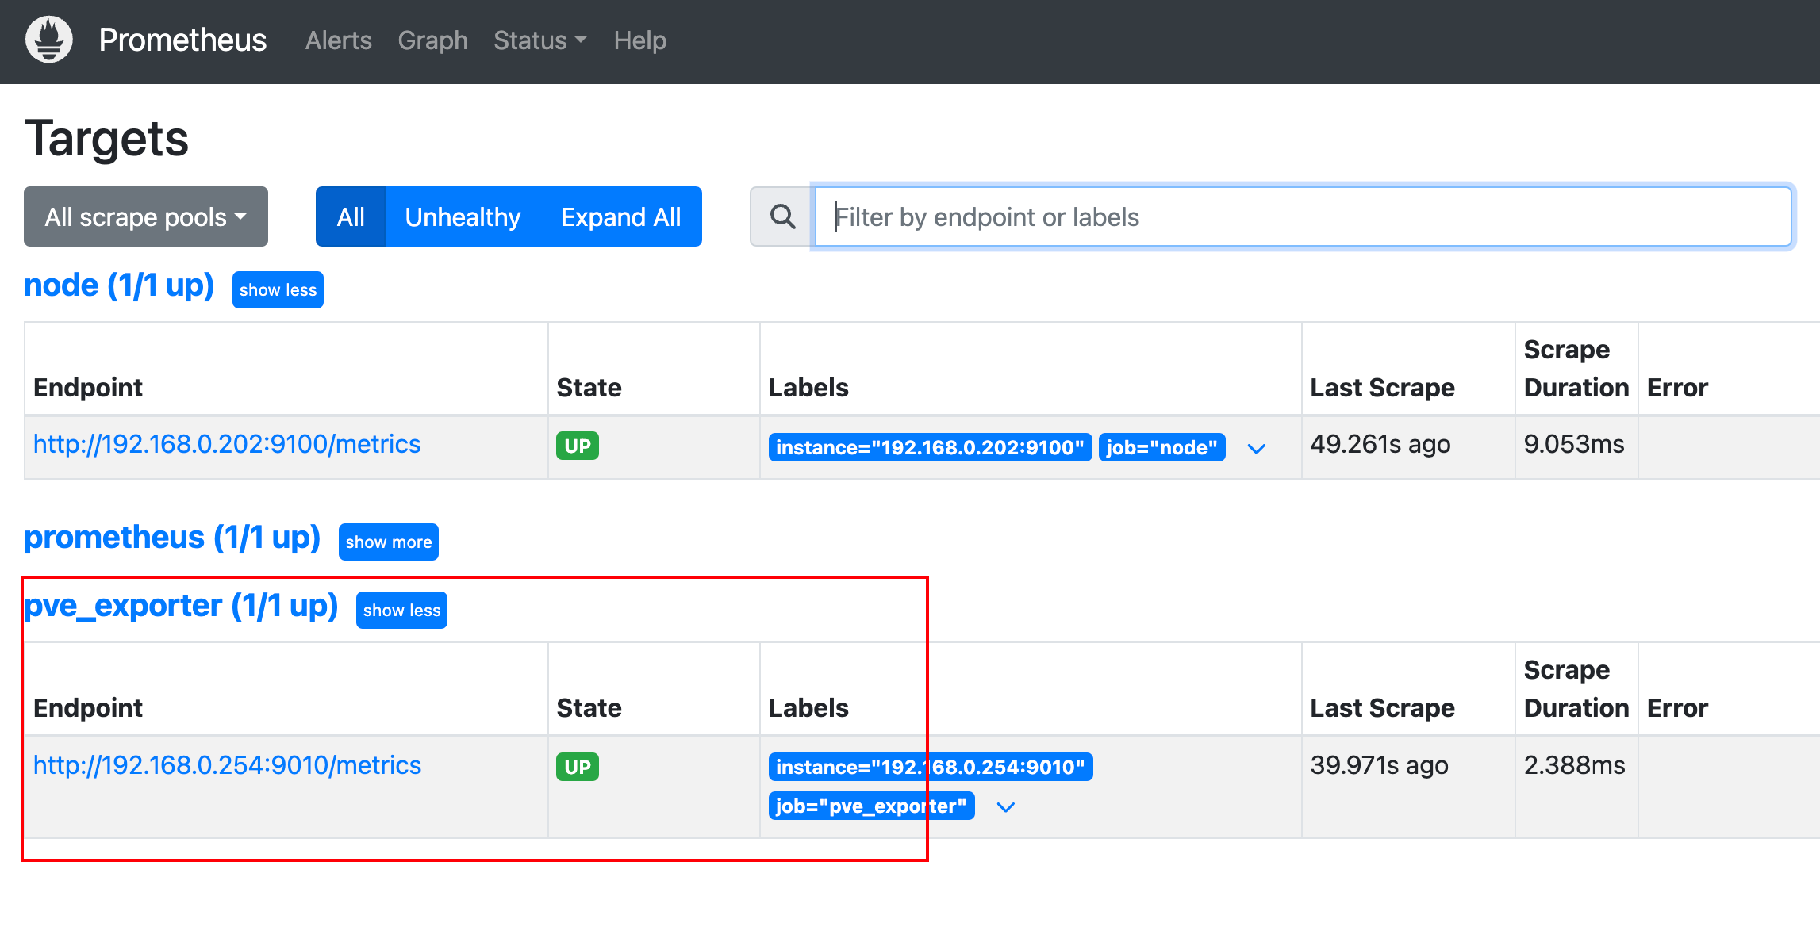Click the Prometheus flame logo
Image resolution: width=1820 pixels, height=942 pixels.
coord(49,40)
